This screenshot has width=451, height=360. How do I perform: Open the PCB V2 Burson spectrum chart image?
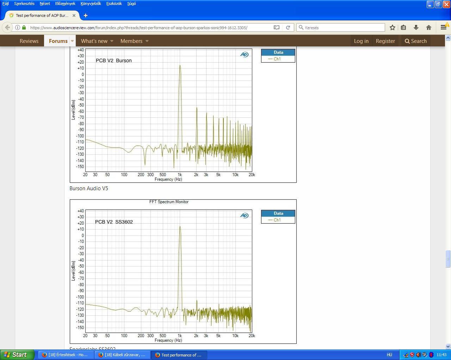183,115
